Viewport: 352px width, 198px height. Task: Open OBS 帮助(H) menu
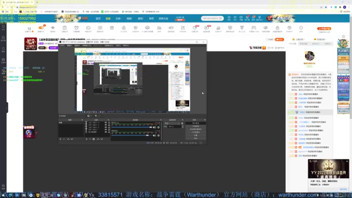coord(126,46)
